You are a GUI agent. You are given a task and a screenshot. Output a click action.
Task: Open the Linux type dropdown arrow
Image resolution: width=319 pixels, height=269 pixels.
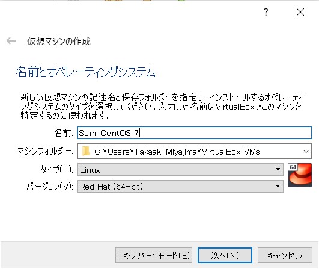click(278, 169)
